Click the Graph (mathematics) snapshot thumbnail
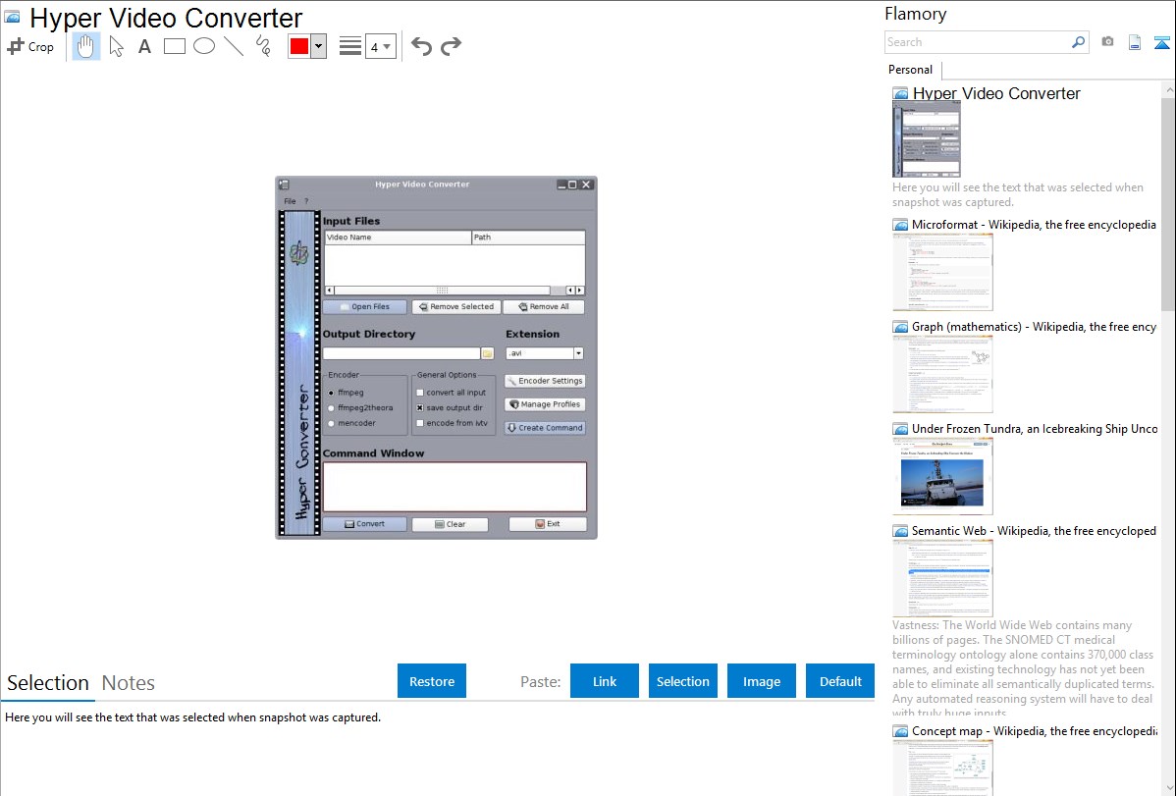This screenshot has width=1176, height=796. tap(942, 374)
